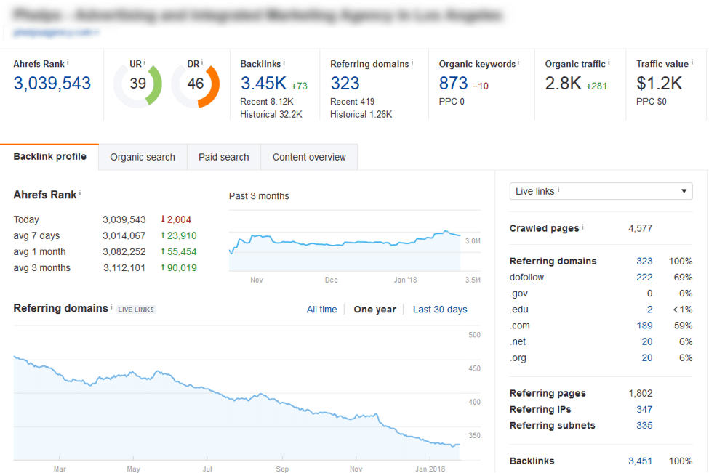Open the 3.45K Backlinks figure
The image size is (709, 473).
pyautogui.click(x=263, y=83)
